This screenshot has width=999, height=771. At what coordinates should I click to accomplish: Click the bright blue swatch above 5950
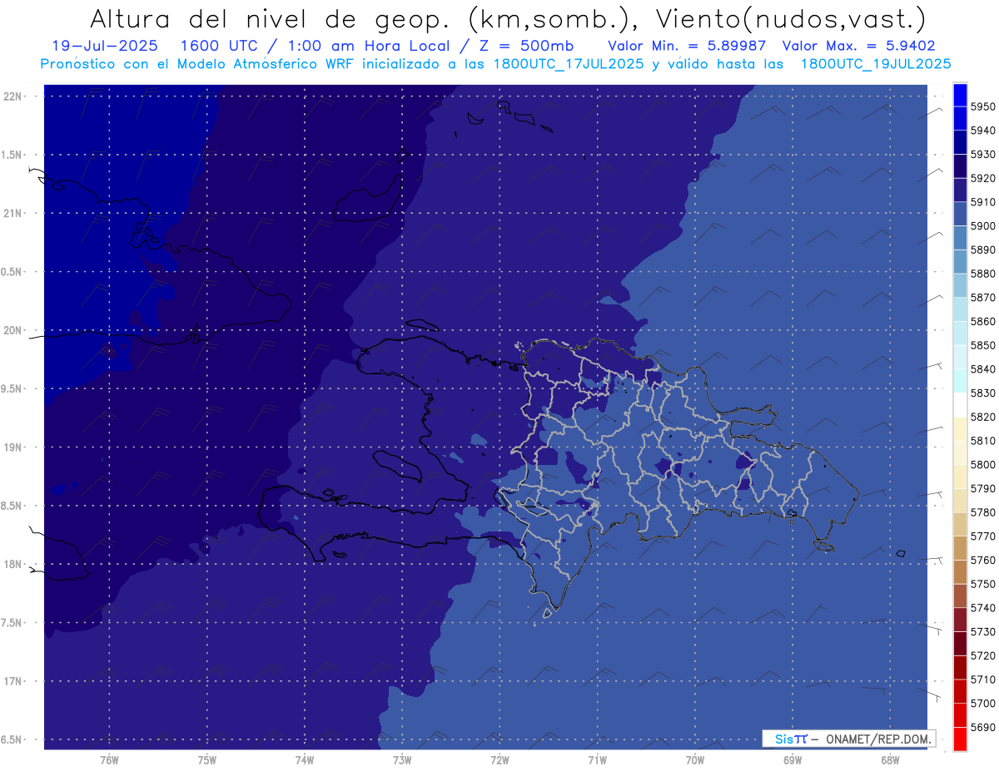[959, 95]
